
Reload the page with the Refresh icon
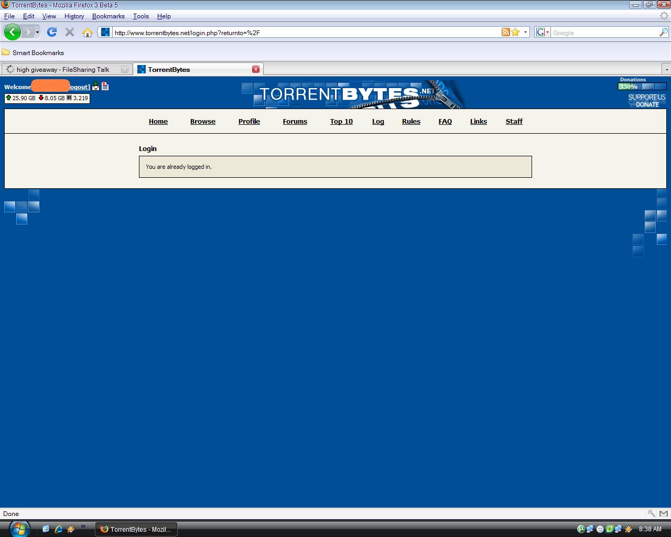(51, 32)
